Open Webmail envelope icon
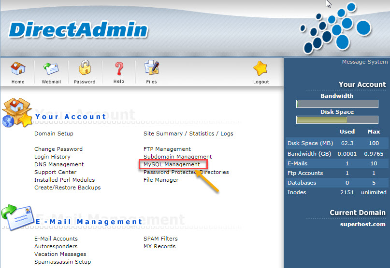390x268 pixels. tap(51, 70)
